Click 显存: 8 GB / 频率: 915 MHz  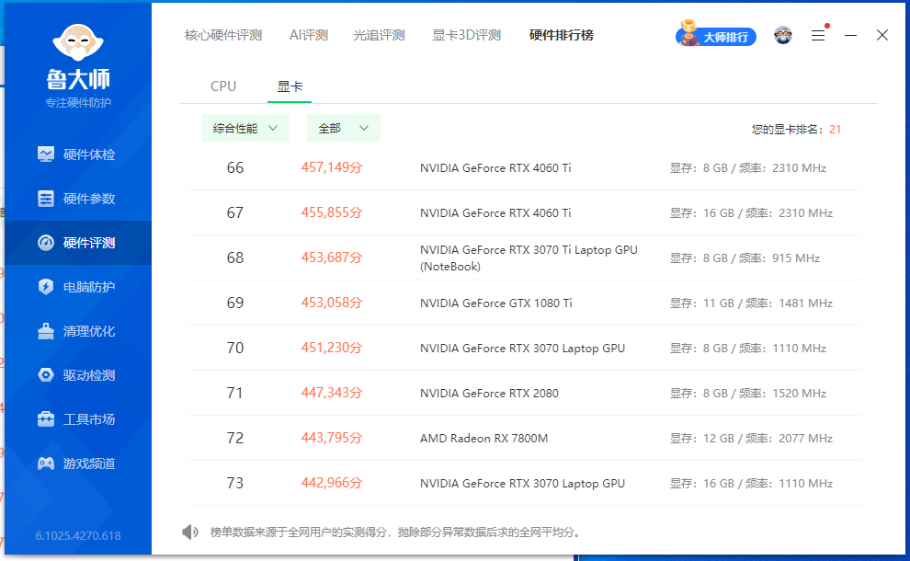click(745, 258)
